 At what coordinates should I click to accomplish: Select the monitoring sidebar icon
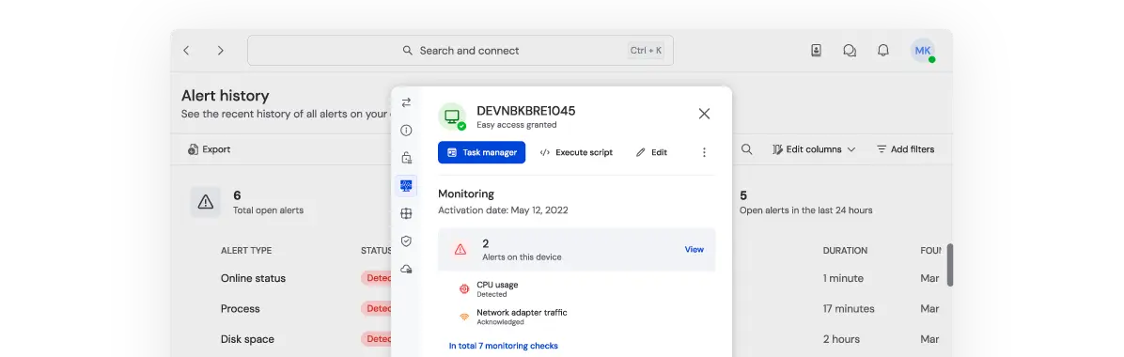406,186
